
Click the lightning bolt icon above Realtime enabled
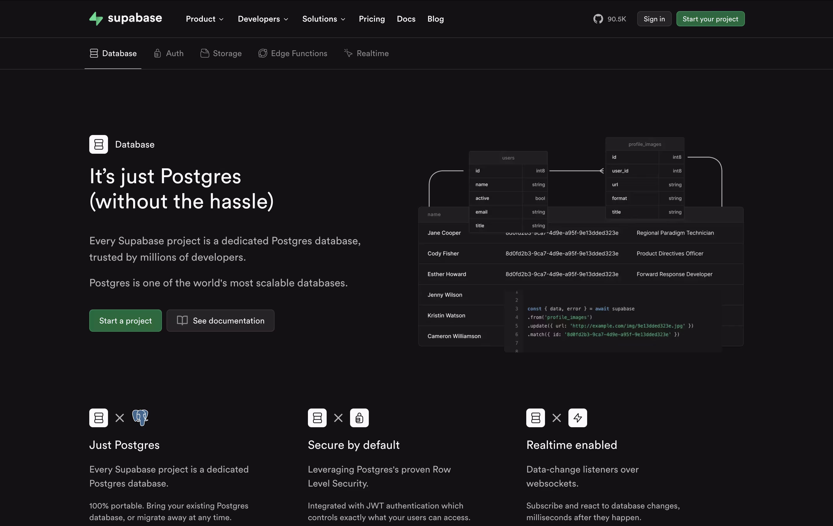point(578,418)
